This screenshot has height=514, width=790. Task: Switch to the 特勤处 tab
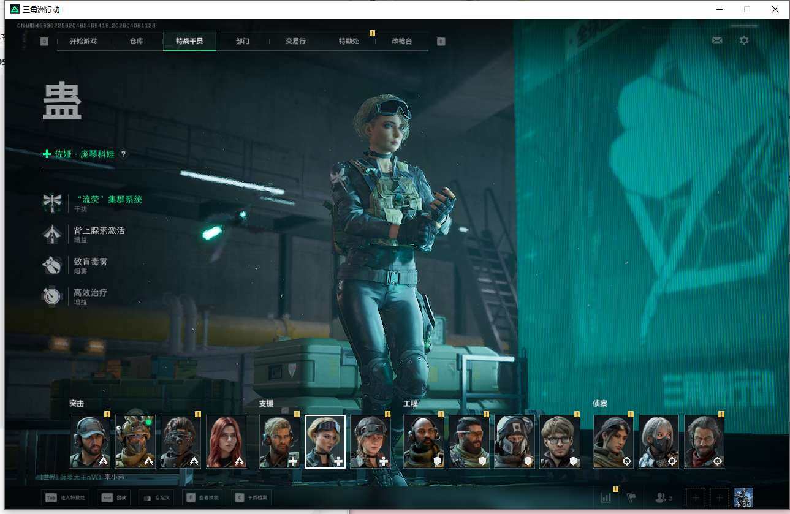pyautogui.click(x=349, y=42)
